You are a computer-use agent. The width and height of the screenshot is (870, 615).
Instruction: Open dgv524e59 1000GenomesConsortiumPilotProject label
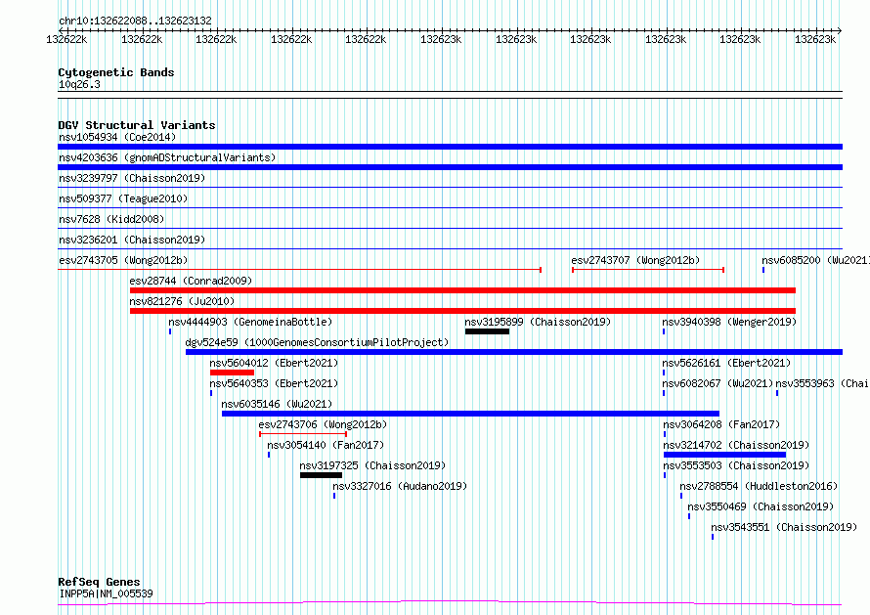click(x=317, y=342)
